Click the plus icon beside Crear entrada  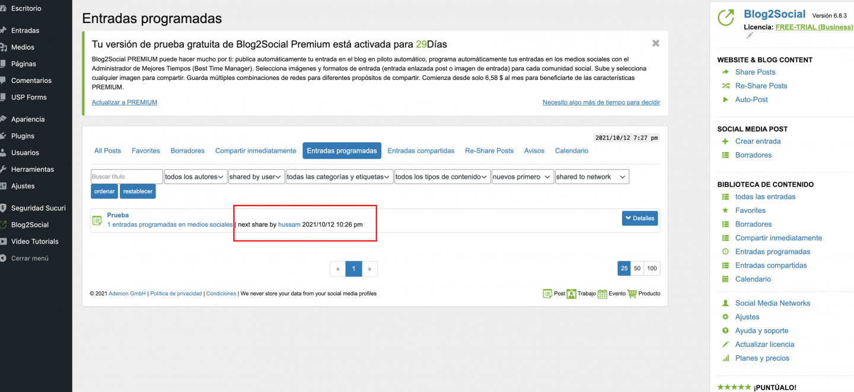[725, 142]
